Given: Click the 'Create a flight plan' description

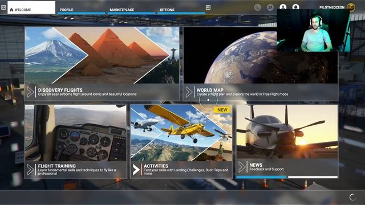Looking at the screenshot, I should point(242,94).
